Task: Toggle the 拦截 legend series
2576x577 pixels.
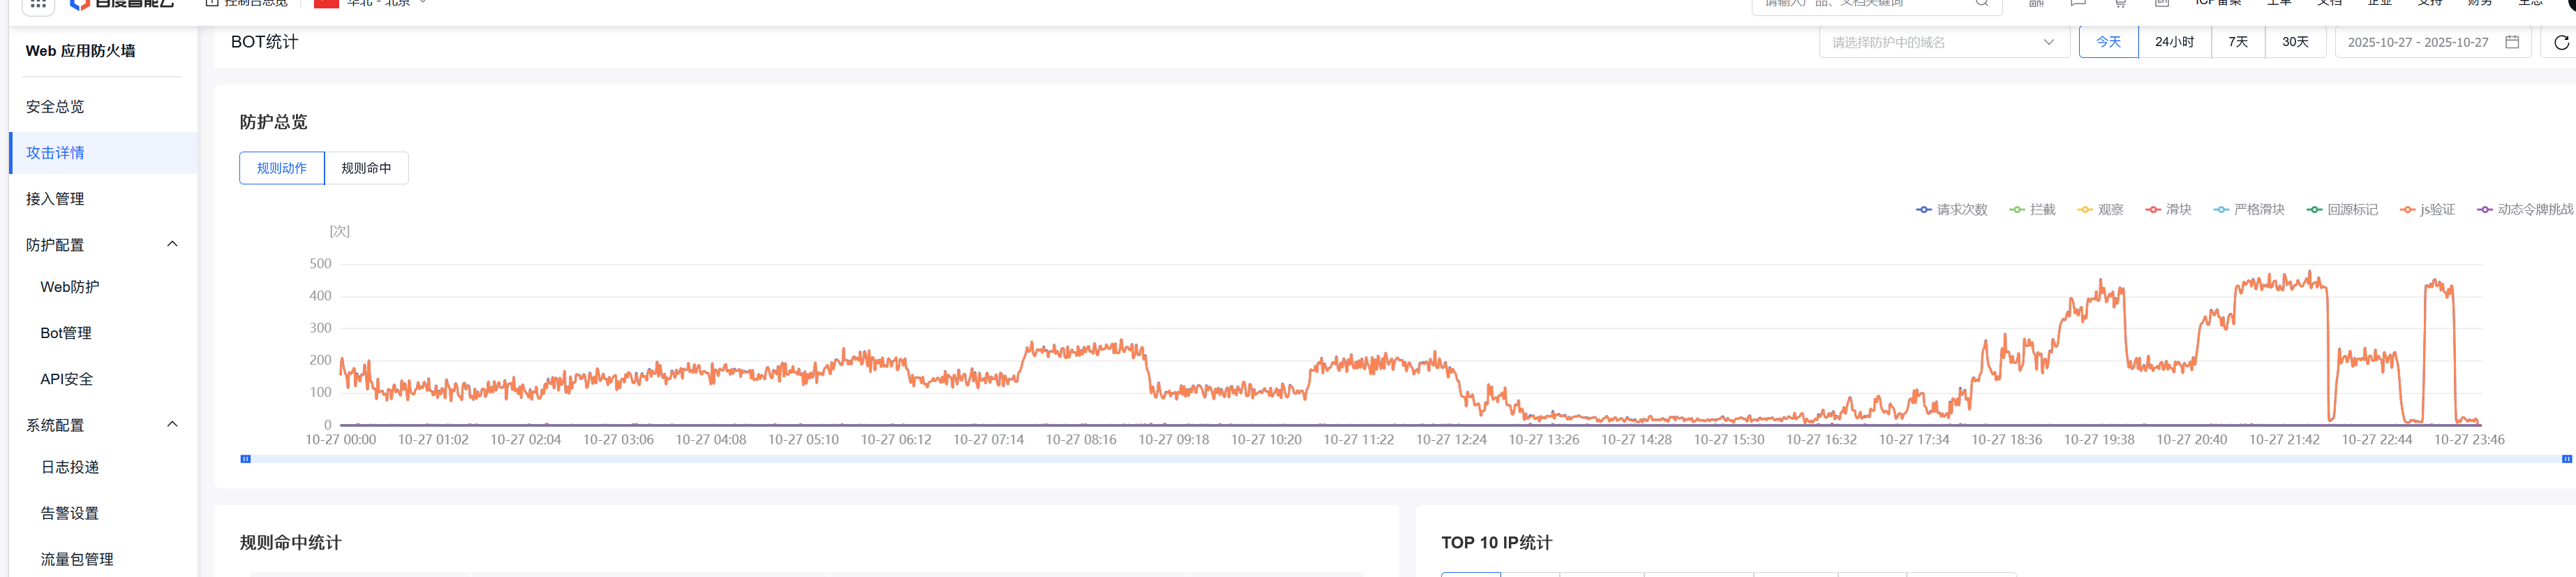Action: [2032, 210]
